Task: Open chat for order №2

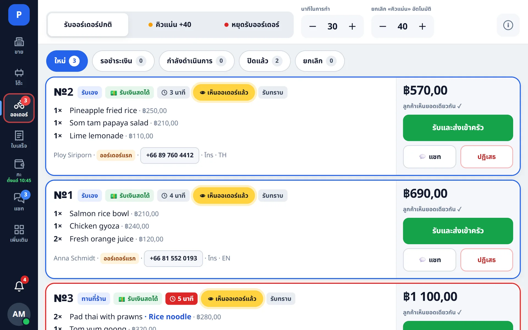Action: pos(430,157)
